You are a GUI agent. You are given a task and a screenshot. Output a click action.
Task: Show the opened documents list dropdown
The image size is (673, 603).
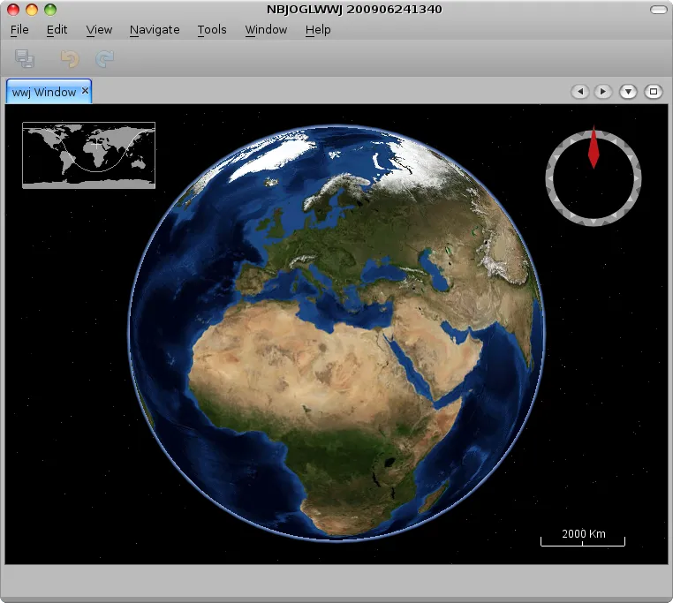[628, 92]
